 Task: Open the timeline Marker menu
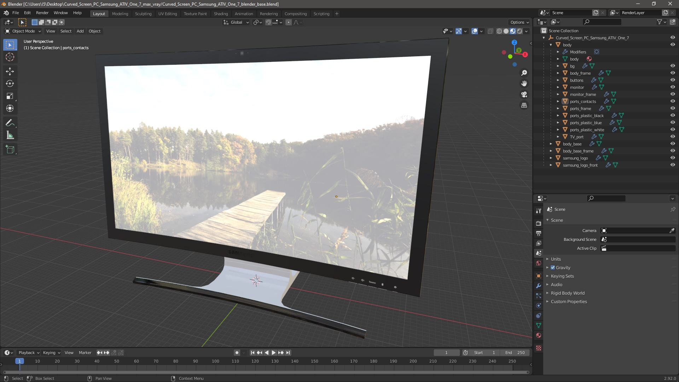coord(85,353)
